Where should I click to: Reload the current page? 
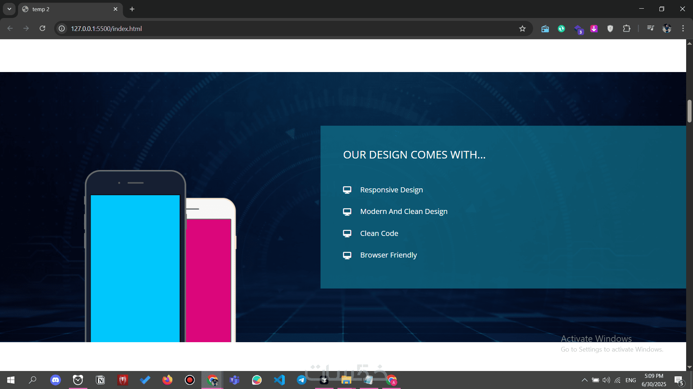[42, 28]
